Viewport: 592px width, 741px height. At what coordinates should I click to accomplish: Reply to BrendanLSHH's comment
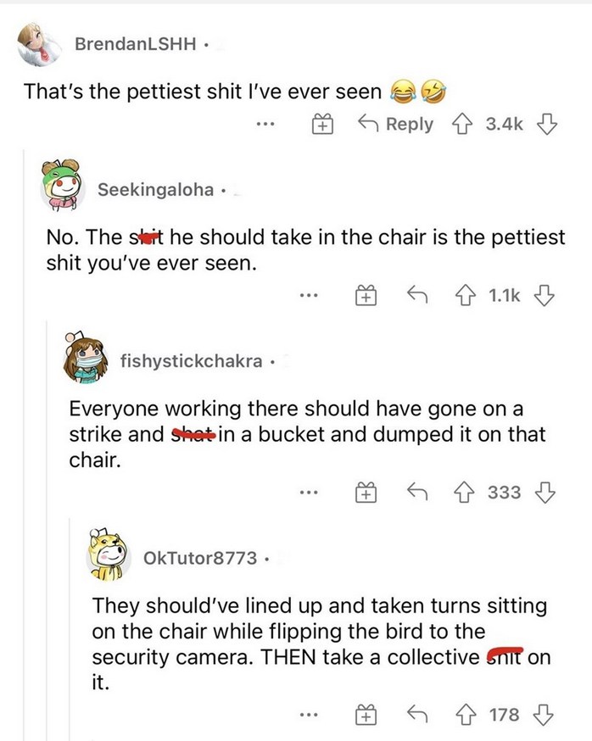[395, 124]
